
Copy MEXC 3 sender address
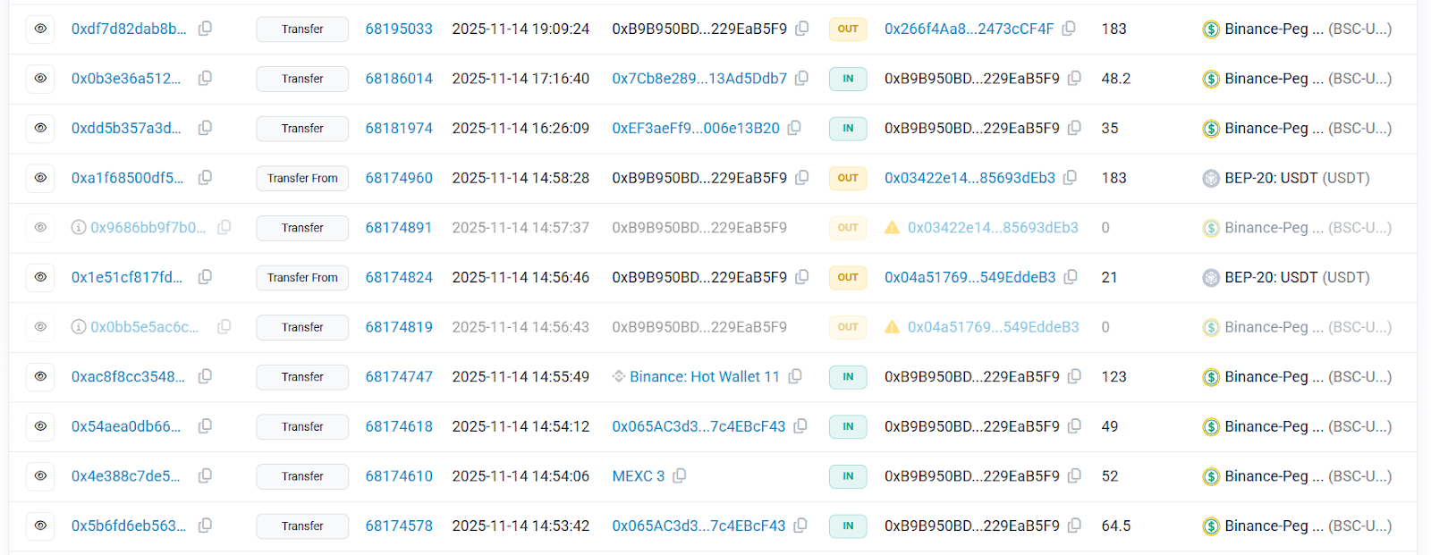coord(680,476)
